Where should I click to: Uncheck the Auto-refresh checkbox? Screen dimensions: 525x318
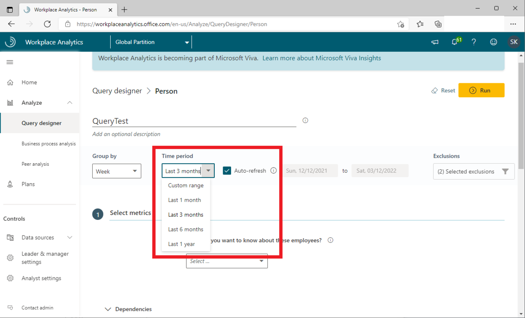pos(227,171)
